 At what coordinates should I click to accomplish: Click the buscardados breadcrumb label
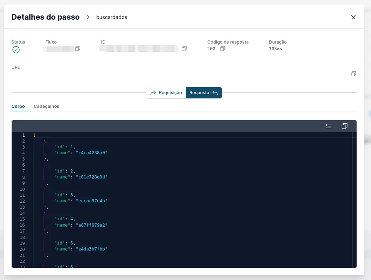112,17
